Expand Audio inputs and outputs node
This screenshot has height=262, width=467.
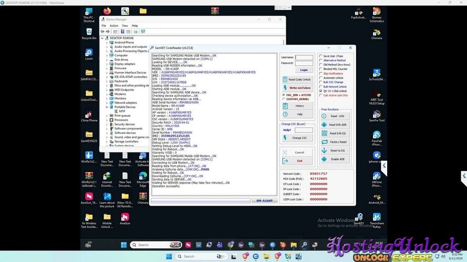pos(107,47)
